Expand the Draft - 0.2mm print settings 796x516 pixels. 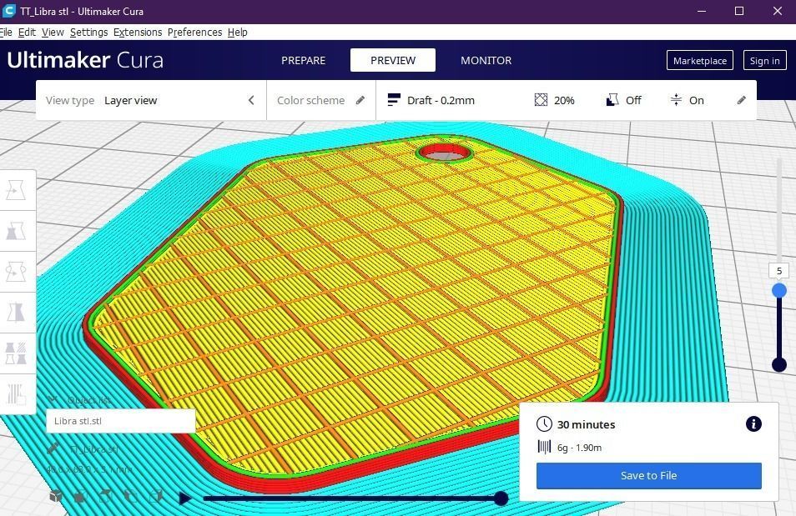[566, 100]
